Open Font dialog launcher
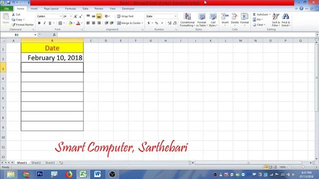The image size is (319, 179). point(82,30)
